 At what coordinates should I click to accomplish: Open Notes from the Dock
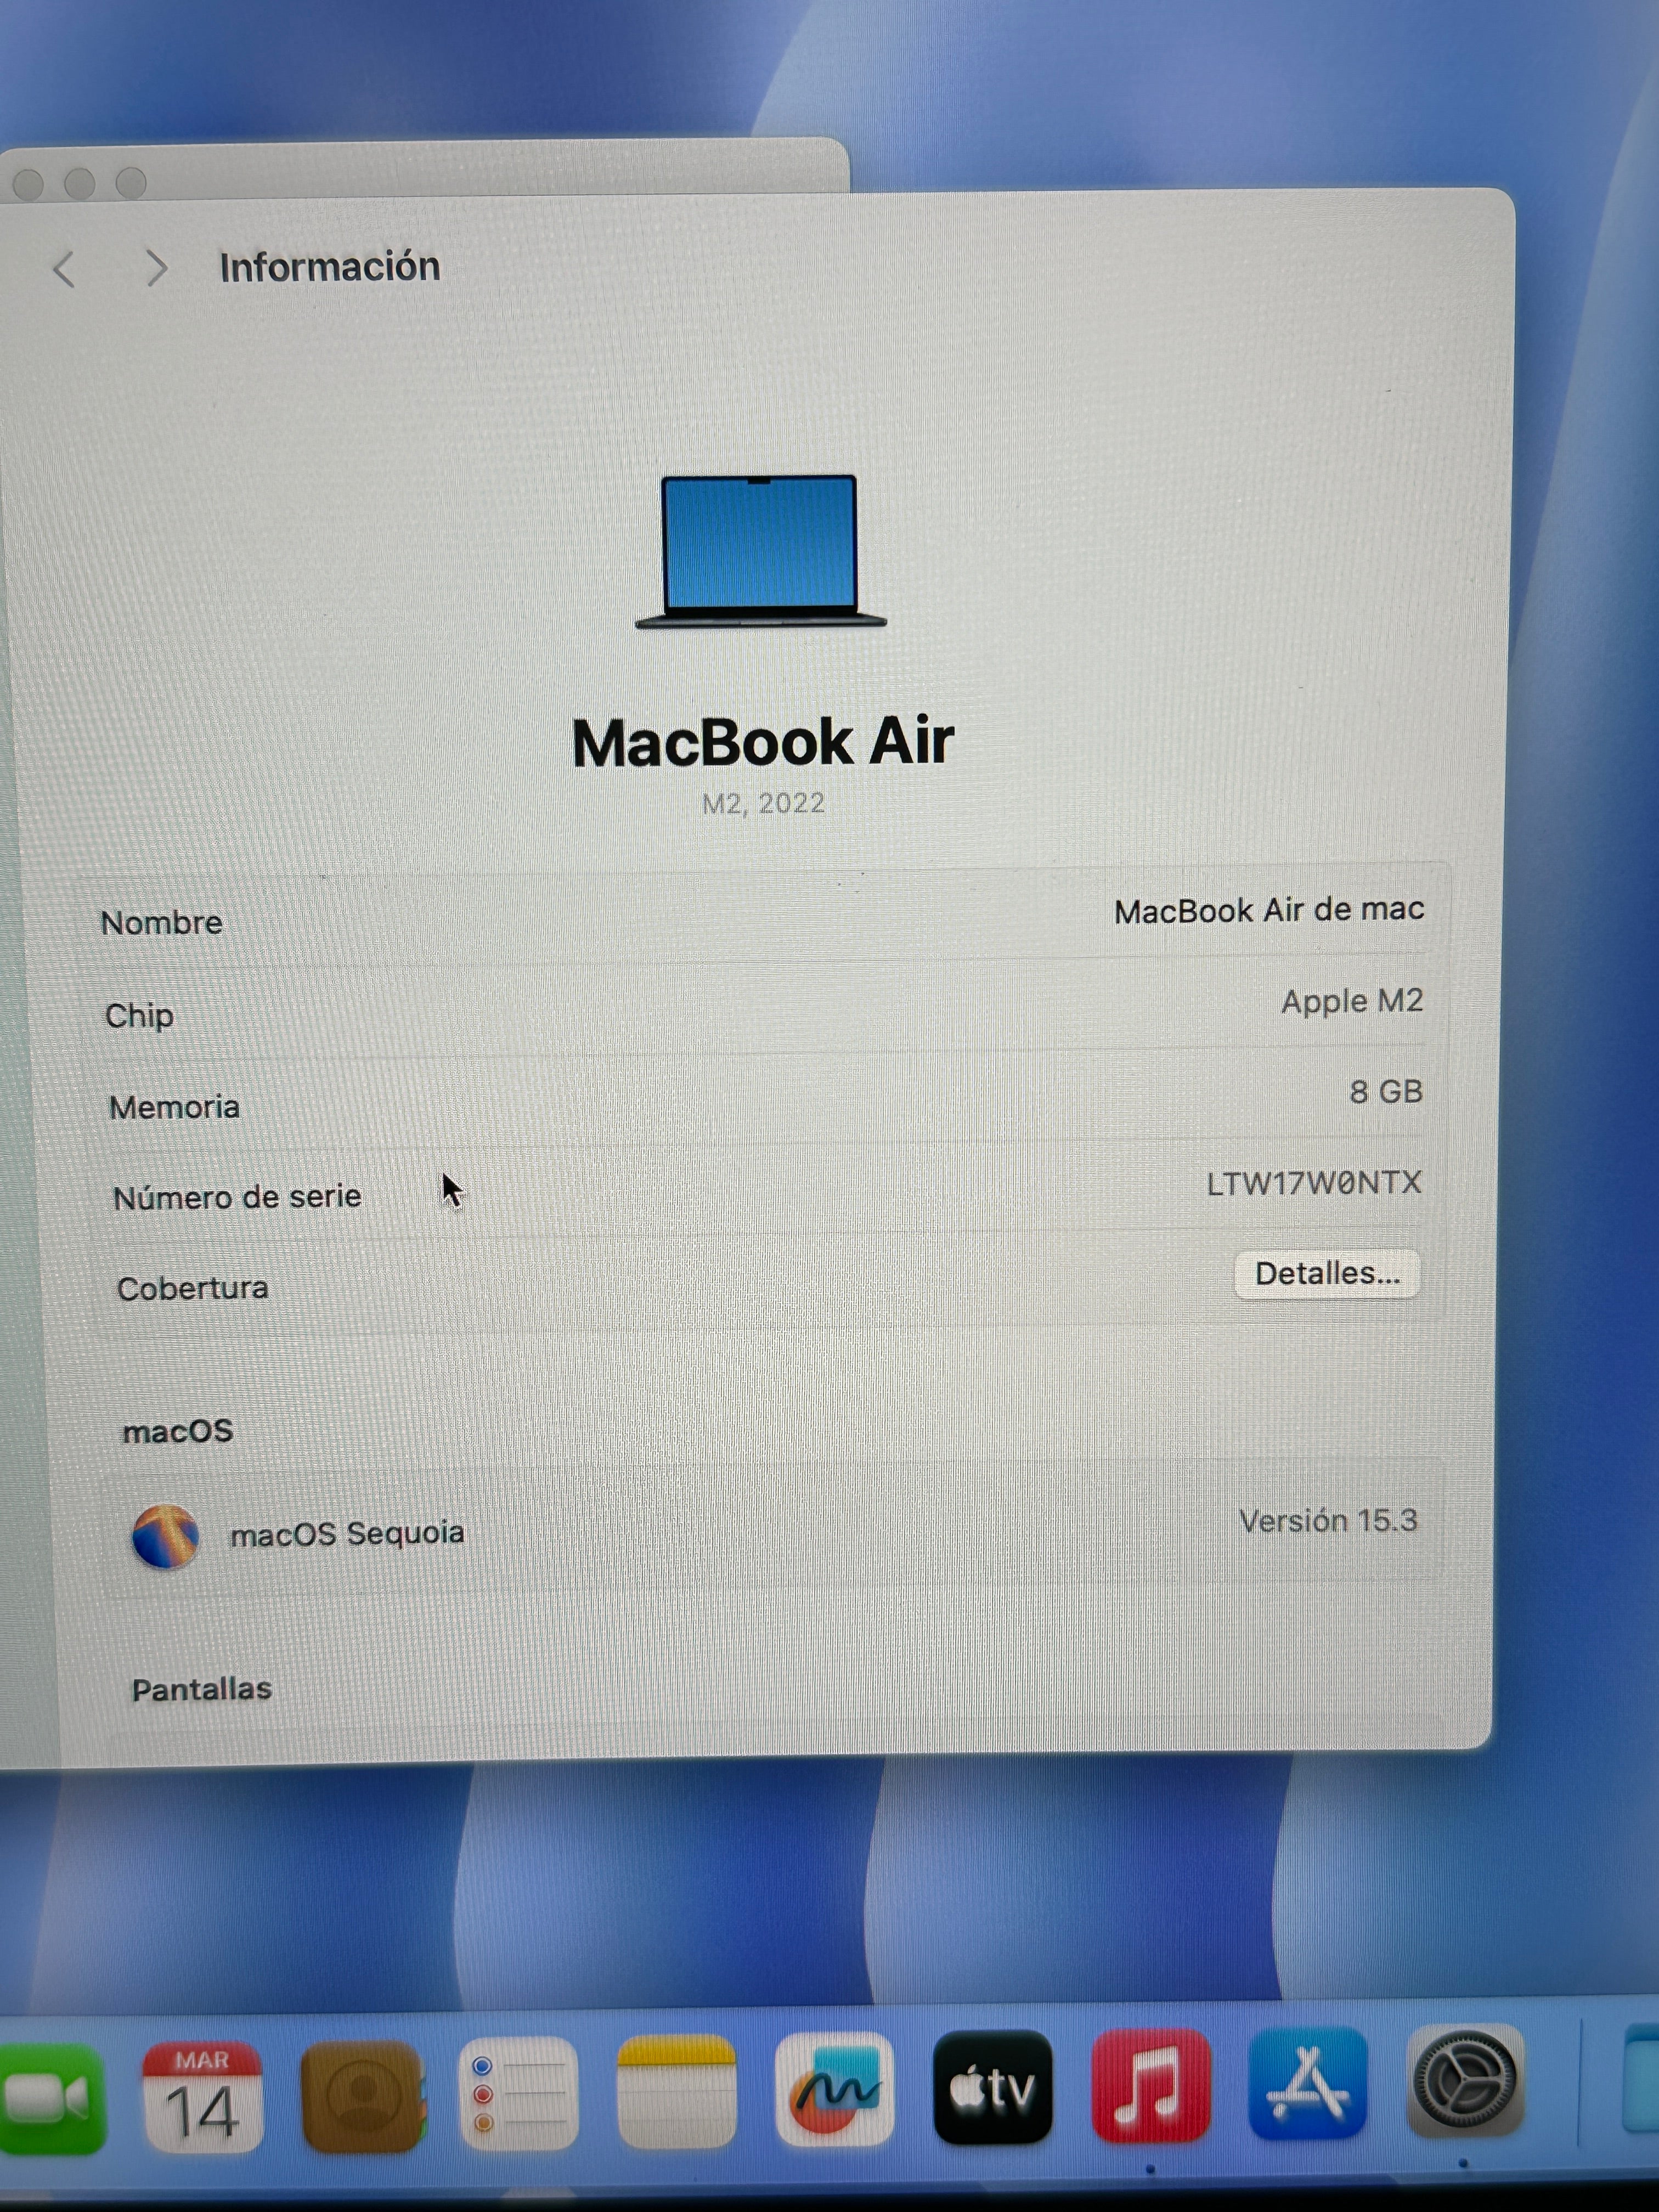676,2091
